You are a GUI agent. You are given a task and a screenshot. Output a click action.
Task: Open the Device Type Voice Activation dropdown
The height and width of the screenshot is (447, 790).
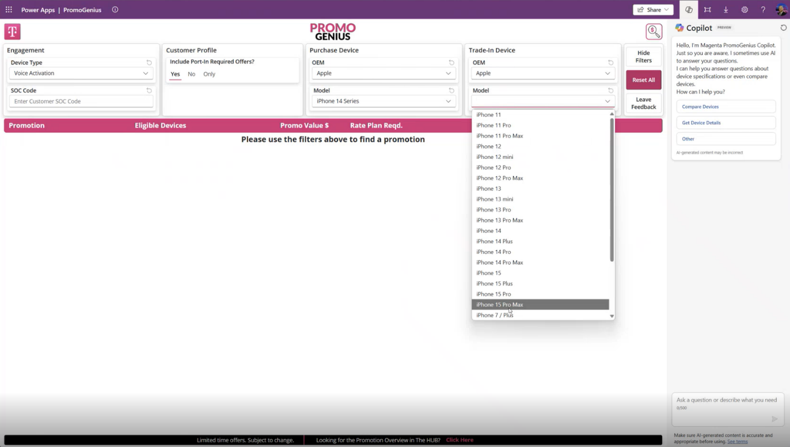81,73
